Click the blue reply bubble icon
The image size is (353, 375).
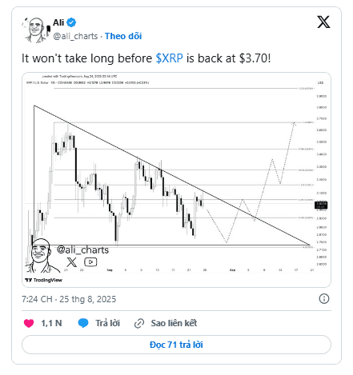pyautogui.click(x=83, y=323)
